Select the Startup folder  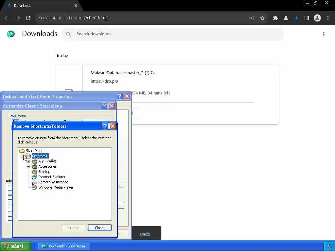click(x=44, y=172)
